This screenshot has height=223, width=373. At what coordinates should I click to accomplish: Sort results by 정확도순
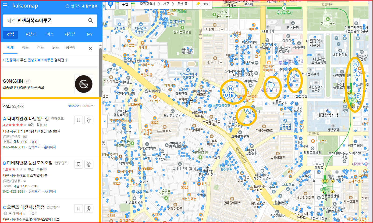point(73,106)
